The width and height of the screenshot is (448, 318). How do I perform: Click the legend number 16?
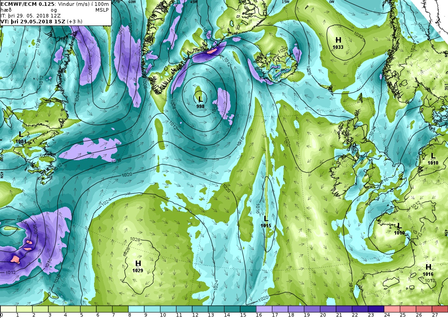pyautogui.click(x=259, y=315)
